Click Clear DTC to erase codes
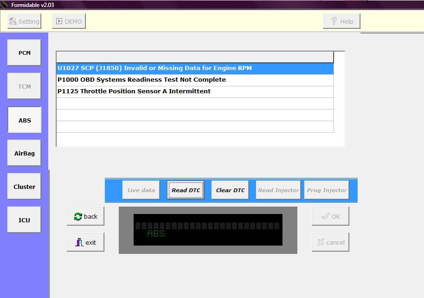 pyautogui.click(x=230, y=190)
